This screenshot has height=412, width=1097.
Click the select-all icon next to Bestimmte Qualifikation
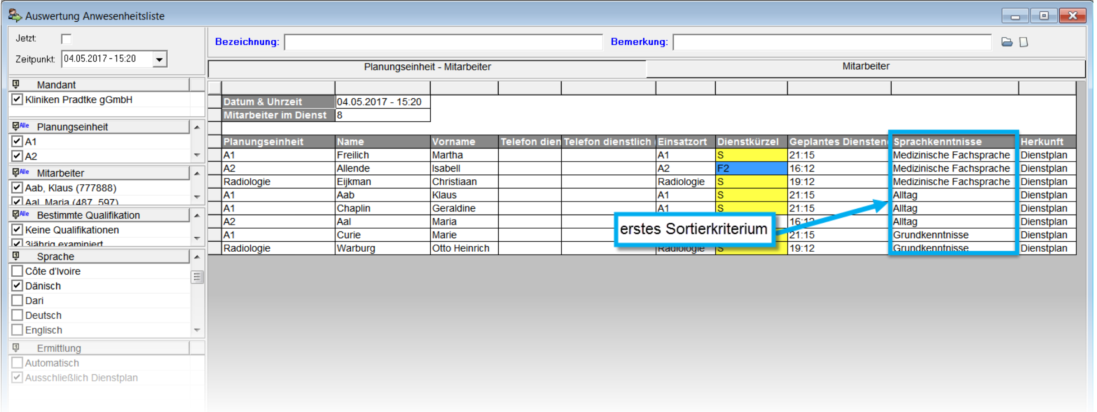pyautogui.click(x=20, y=215)
